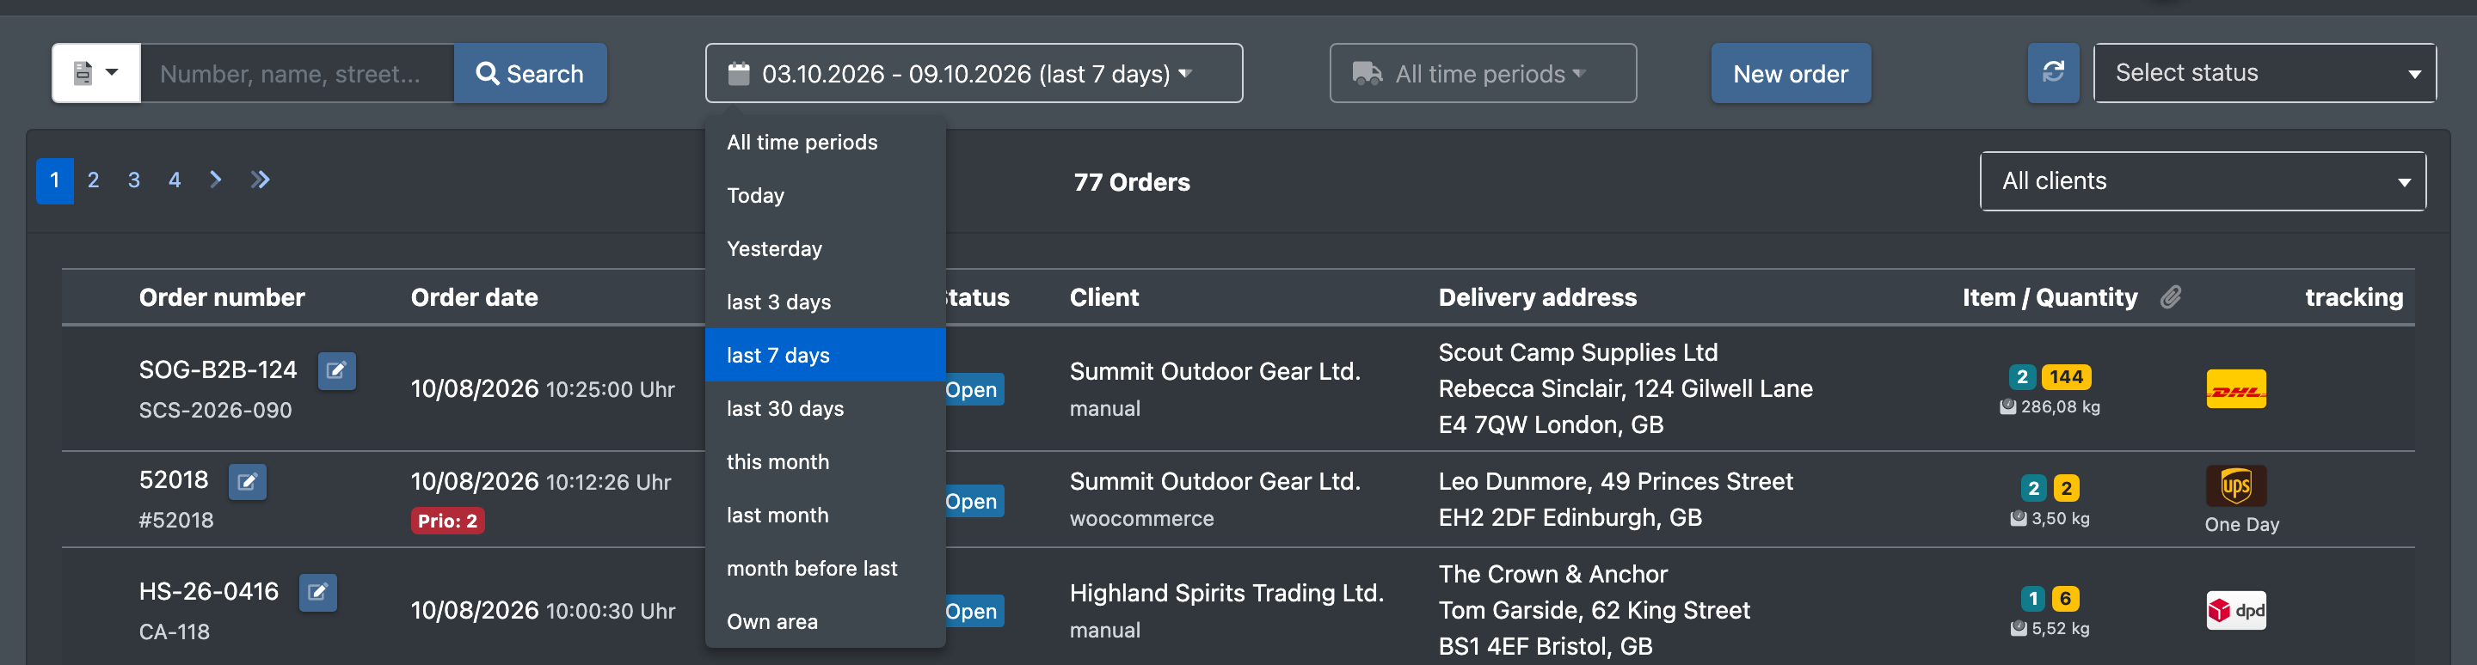Open the shipping All time periods dropdown
The image size is (2477, 665).
pos(1483,73)
